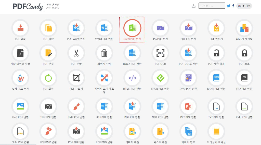Image resolution: width=261 pixels, height=145 pixels.
Task: Select the Word PDF 변환 icon
Action: (x=104, y=28)
